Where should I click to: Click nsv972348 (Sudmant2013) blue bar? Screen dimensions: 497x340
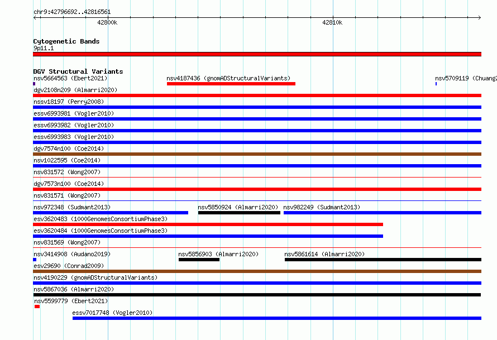[x=111, y=213]
